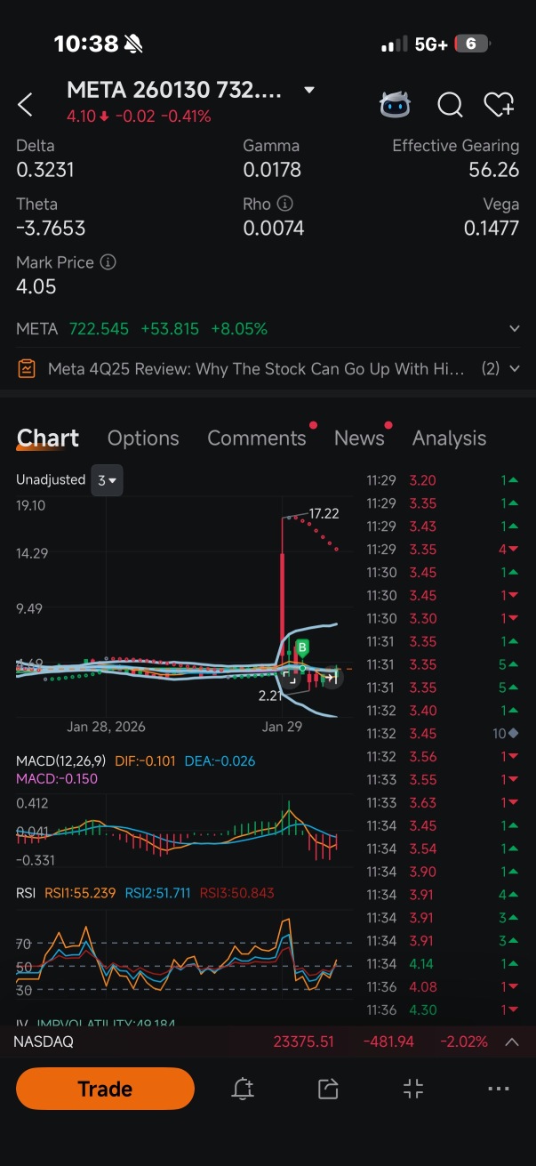
Task: Expand the META underlying quote row
Action: click(268, 328)
